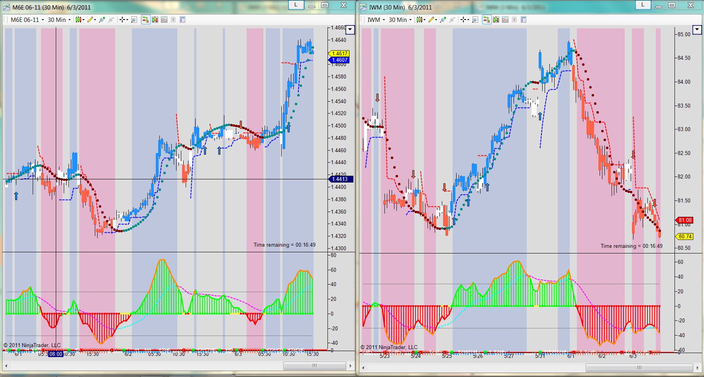Click the left scroll arrow in IWM chart
The image size is (704, 377).
coord(363,367)
